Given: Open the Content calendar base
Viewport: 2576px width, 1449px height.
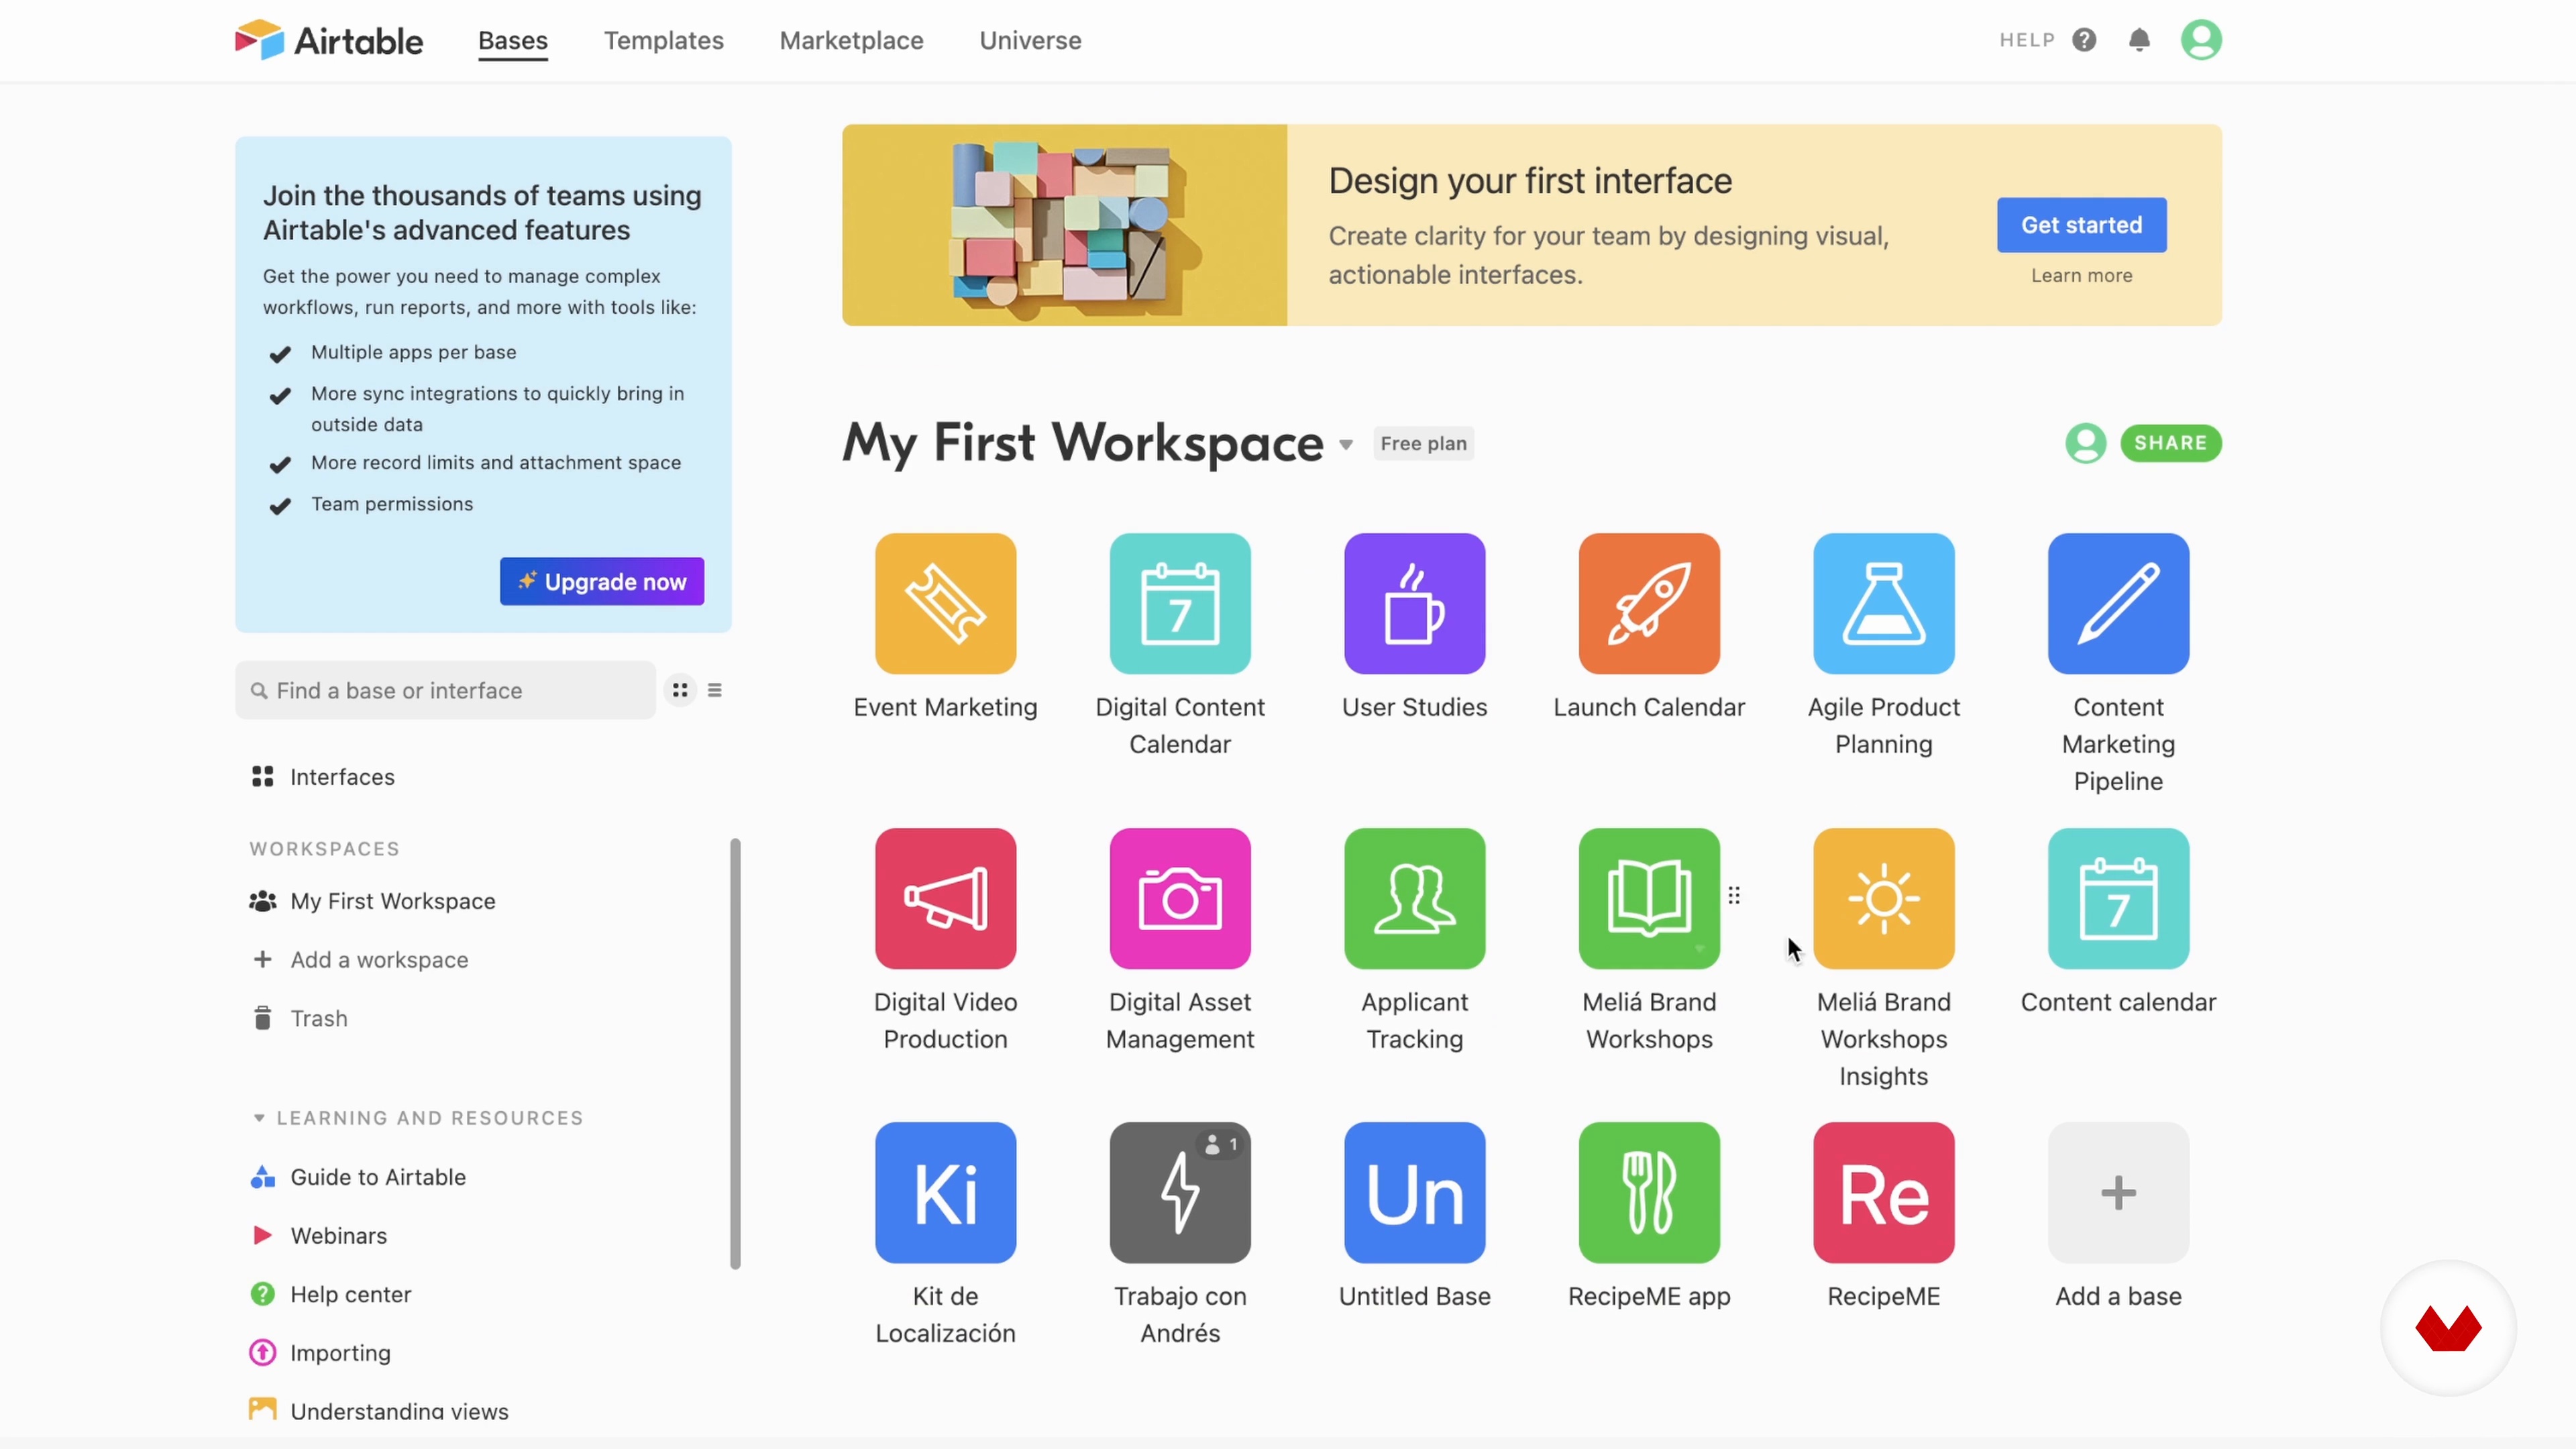Looking at the screenshot, I should coord(2118,898).
